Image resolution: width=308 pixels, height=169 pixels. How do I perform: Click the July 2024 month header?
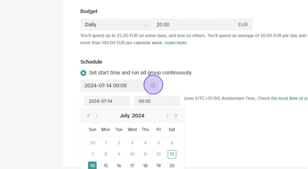click(x=132, y=115)
